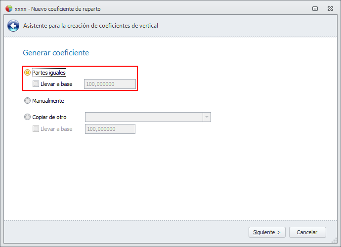Click the Generar coeficiente heading
Screen dimensions: 341x247
click(x=56, y=53)
